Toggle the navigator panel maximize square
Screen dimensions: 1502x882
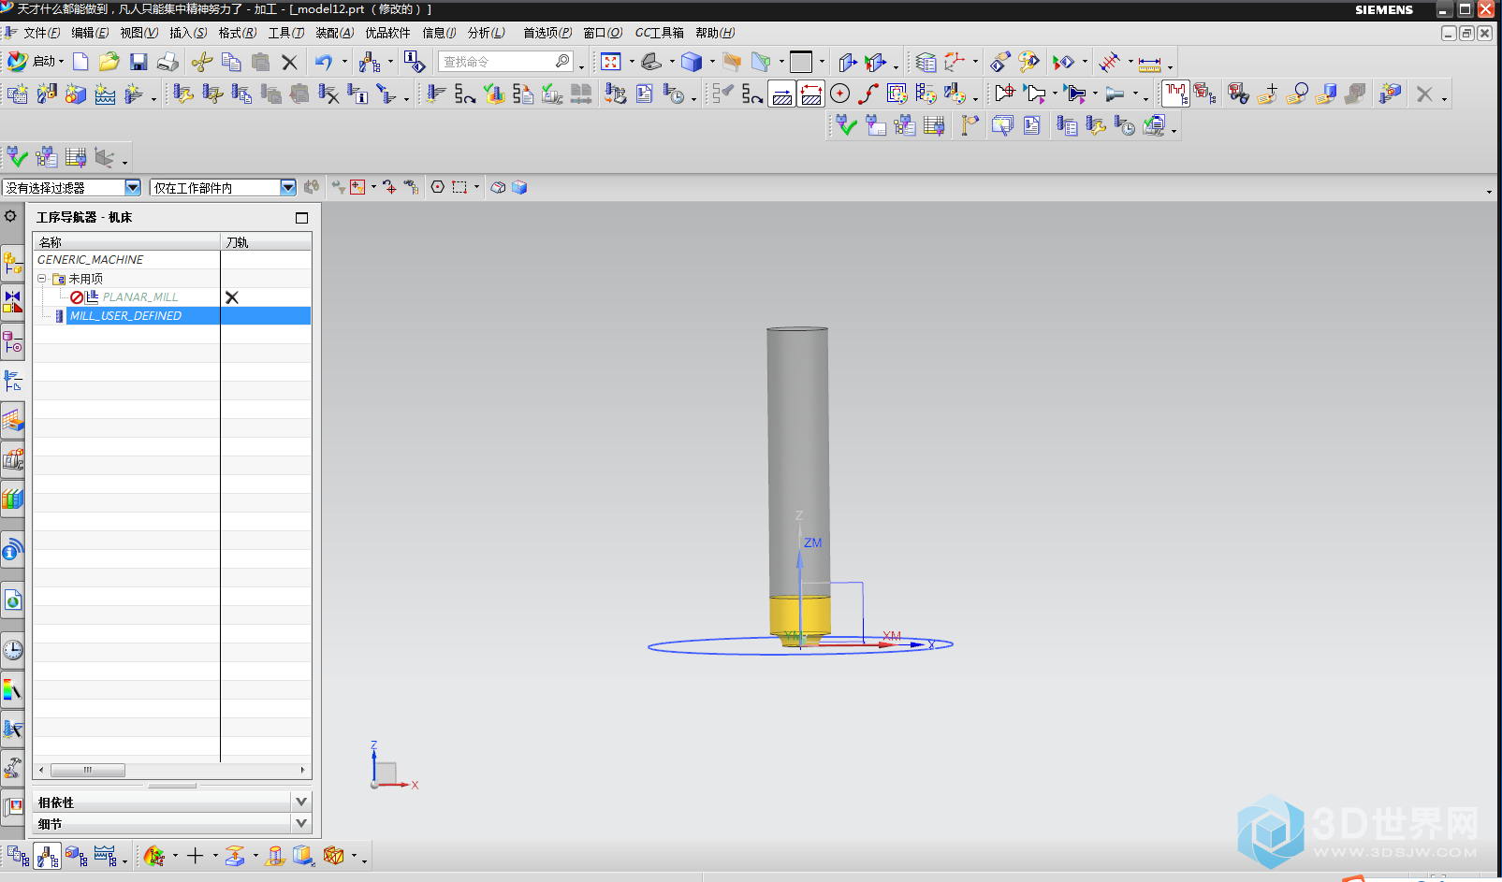[301, 218]
